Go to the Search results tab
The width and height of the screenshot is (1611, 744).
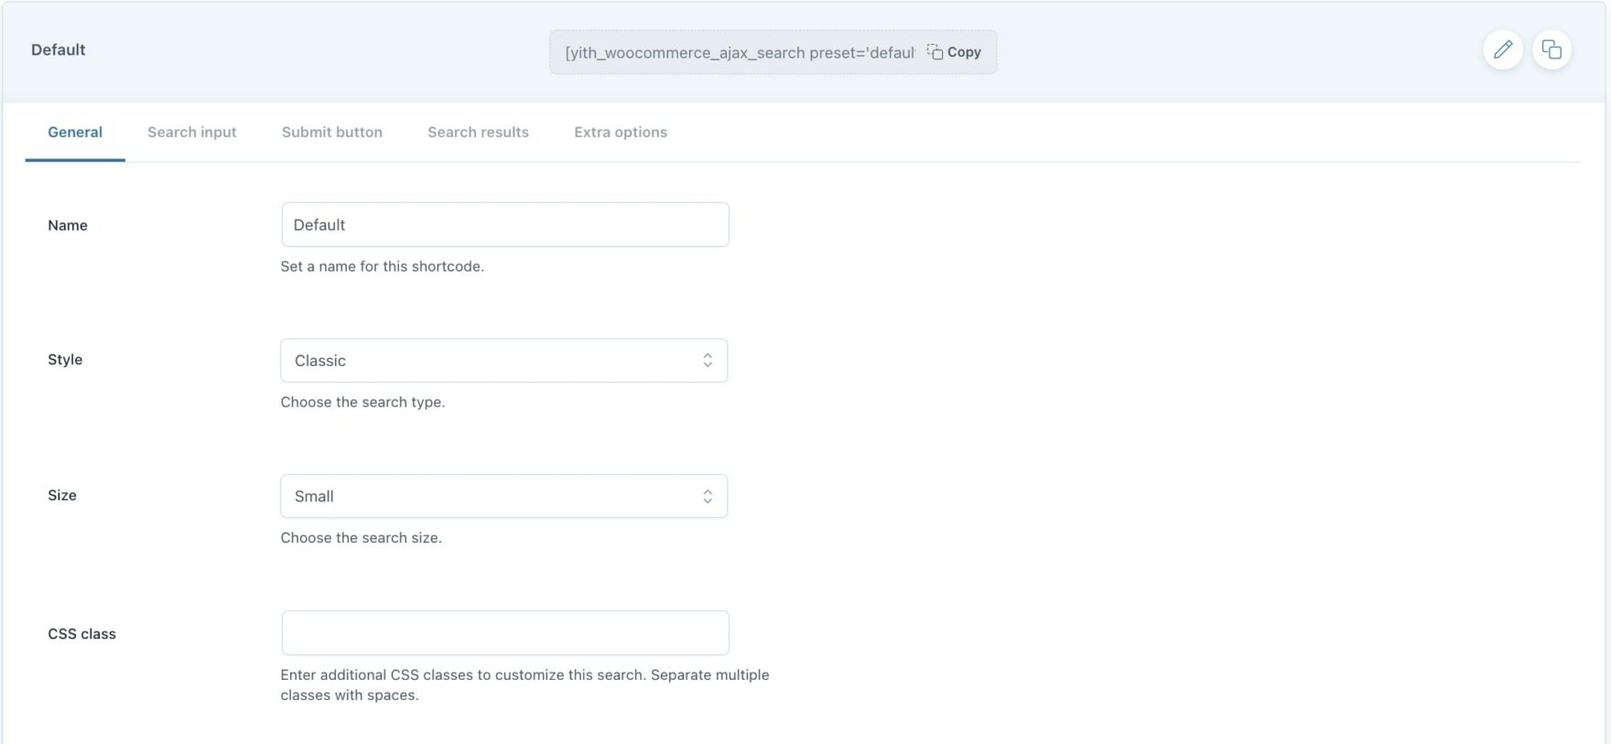click(478, 133)
